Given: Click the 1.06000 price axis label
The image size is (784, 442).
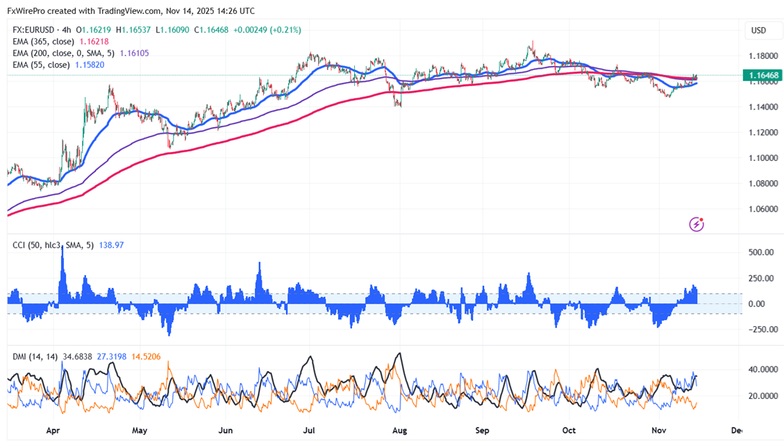Looking at the screenshot, I should (x=763, y=209).
